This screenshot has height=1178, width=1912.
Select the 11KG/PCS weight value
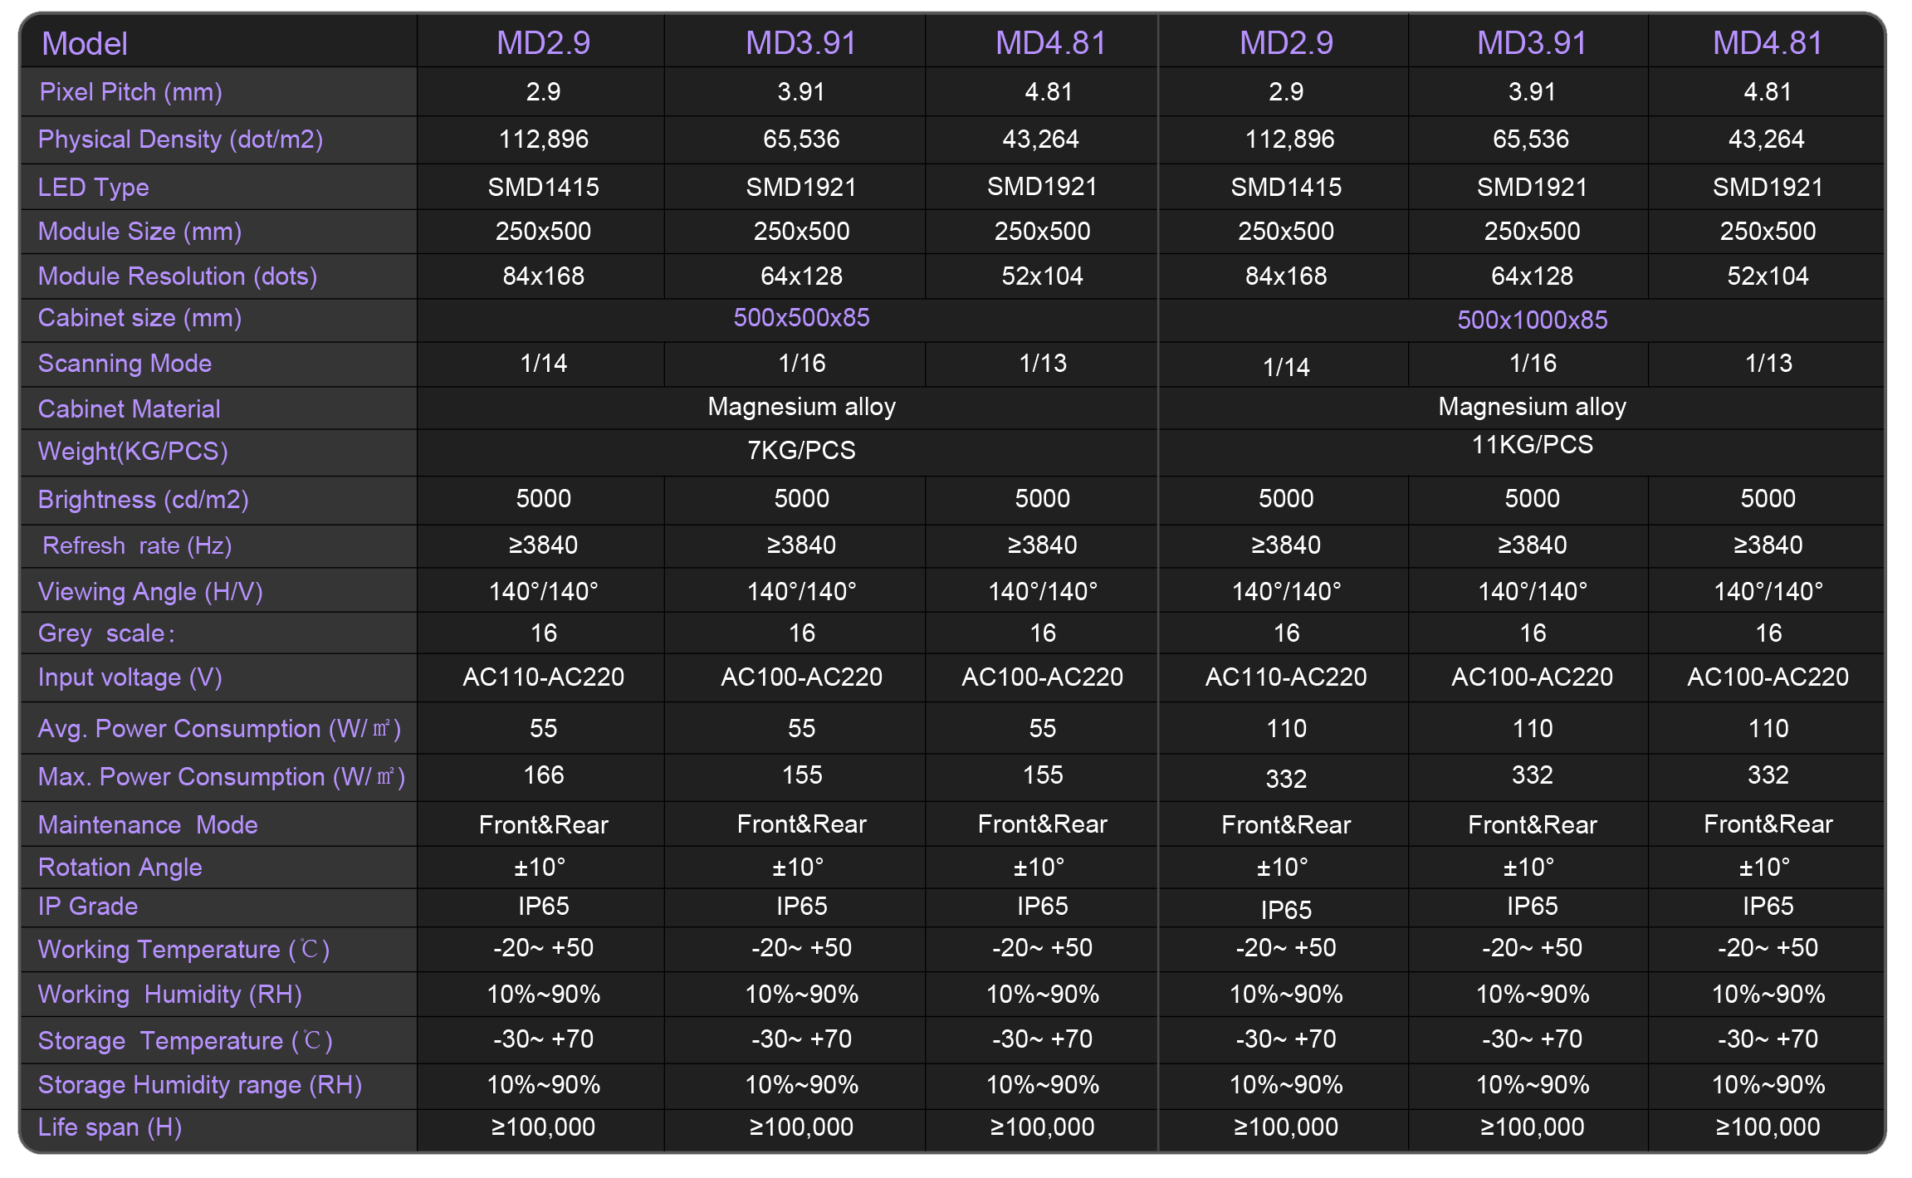[x=1532, y=445]
